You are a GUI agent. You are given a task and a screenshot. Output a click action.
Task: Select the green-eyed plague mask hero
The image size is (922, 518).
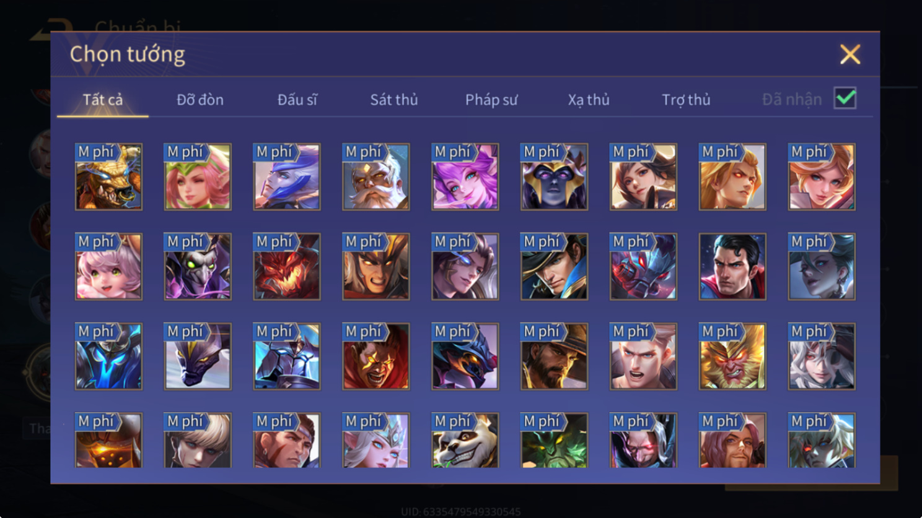(198, 267)
